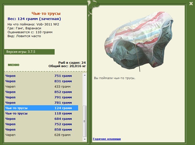This screenshot has width=195, height=145.
Task: Select the Череп 852 грамм entry
Action: pos(41,92)
